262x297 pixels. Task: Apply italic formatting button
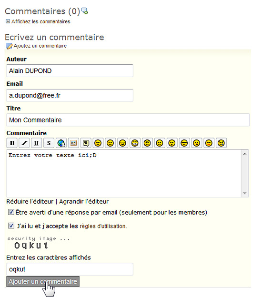[x=24, y=143]
